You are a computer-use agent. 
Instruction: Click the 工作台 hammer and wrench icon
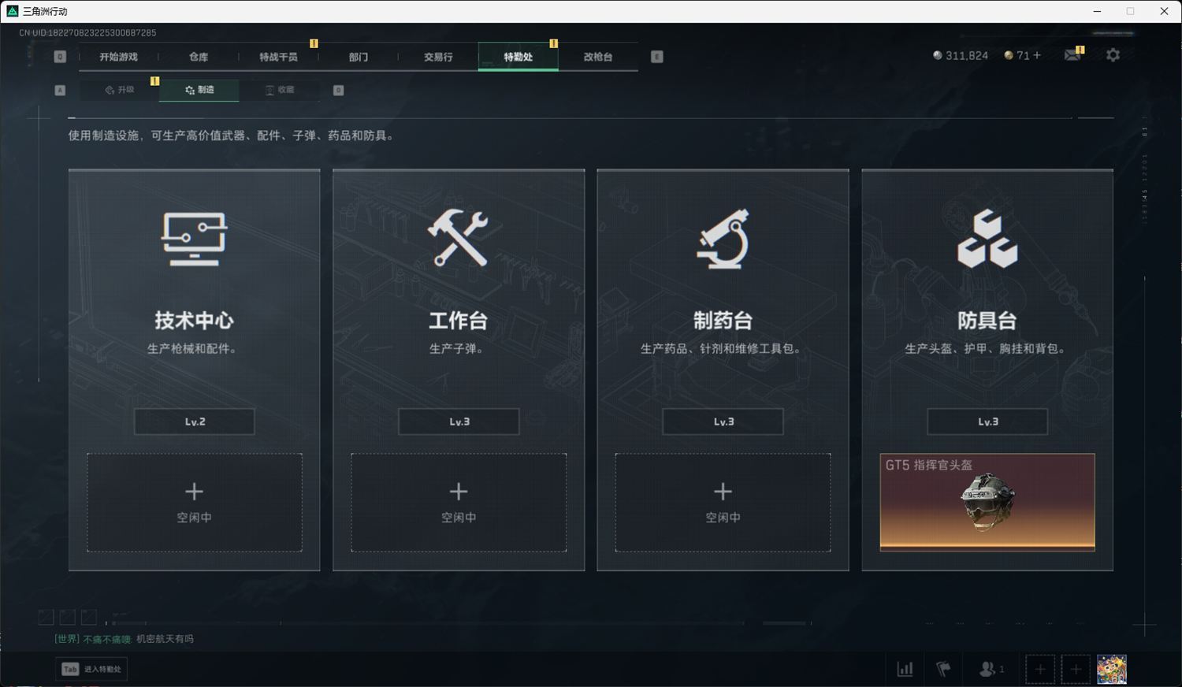point(458,238)
